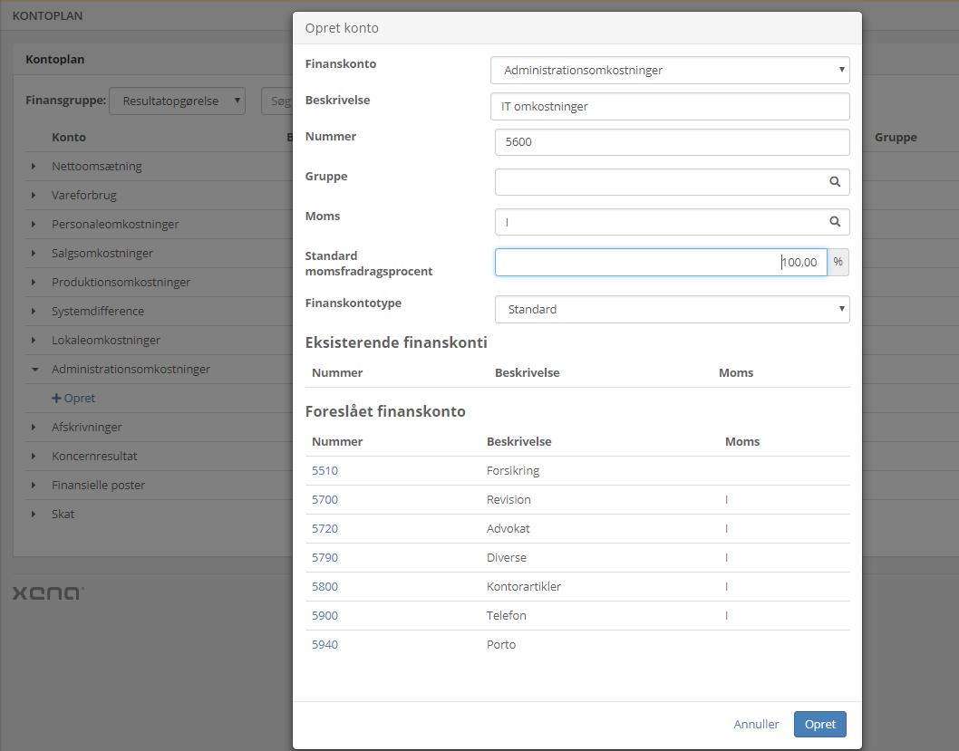The height and width of the screenshot is (751, 959).
Task: Expand the Personaleomkostninger tree row
Action: (x=34, y=225)
